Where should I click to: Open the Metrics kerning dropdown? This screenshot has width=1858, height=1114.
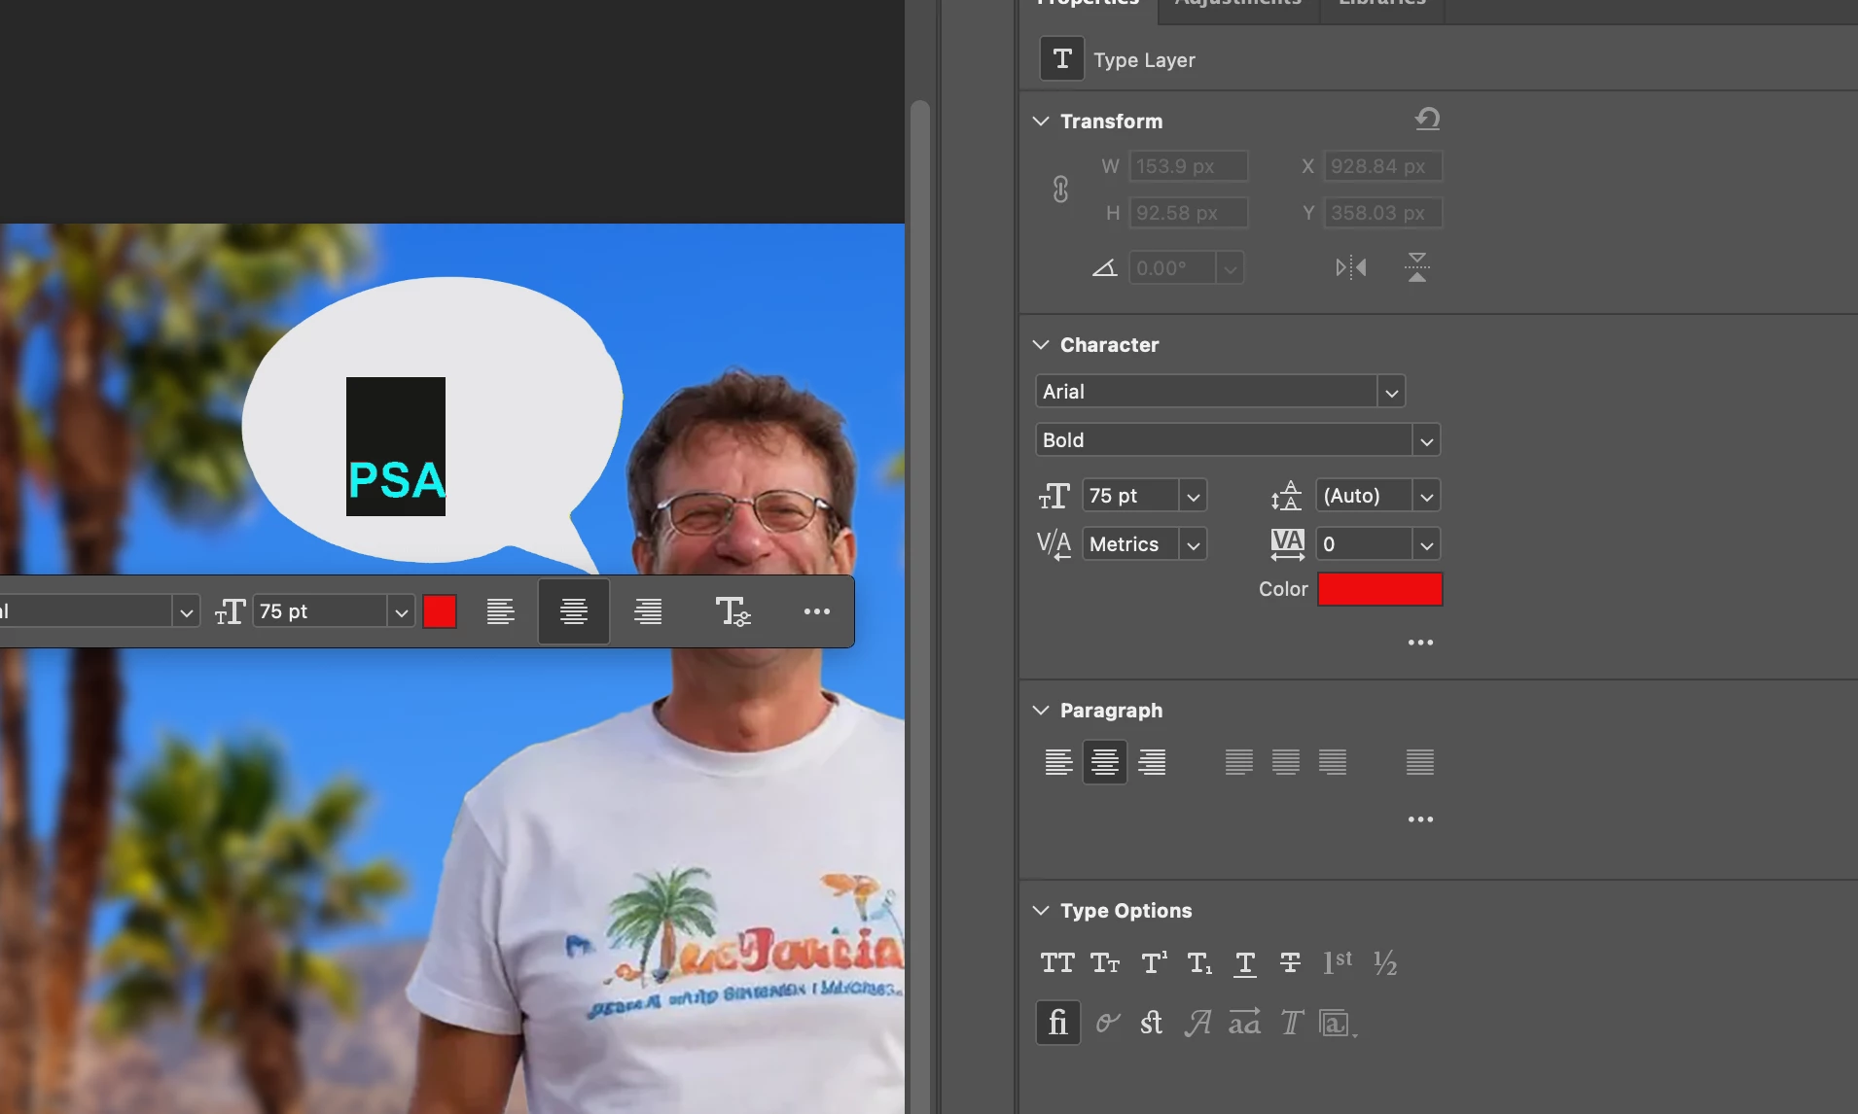tap(1193, 544)
